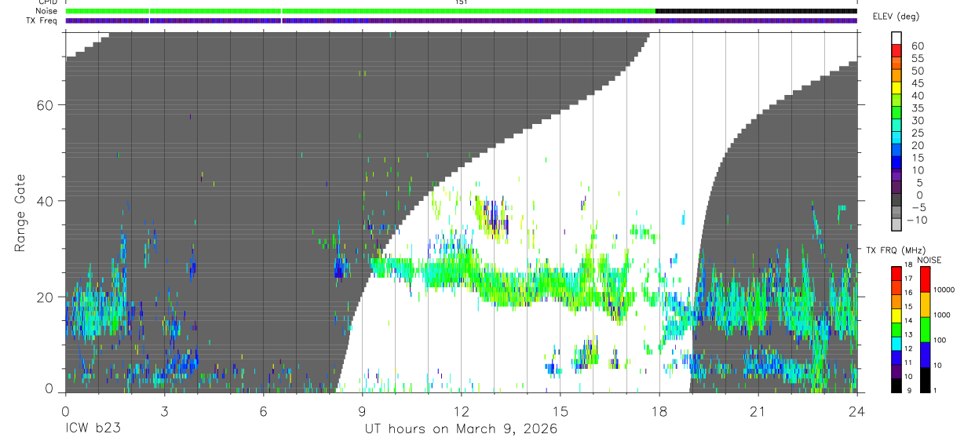This screenshot has height=445, width=964.
Task: Click '100' on the NOISE scale
Action: click(x=939, y=340)
